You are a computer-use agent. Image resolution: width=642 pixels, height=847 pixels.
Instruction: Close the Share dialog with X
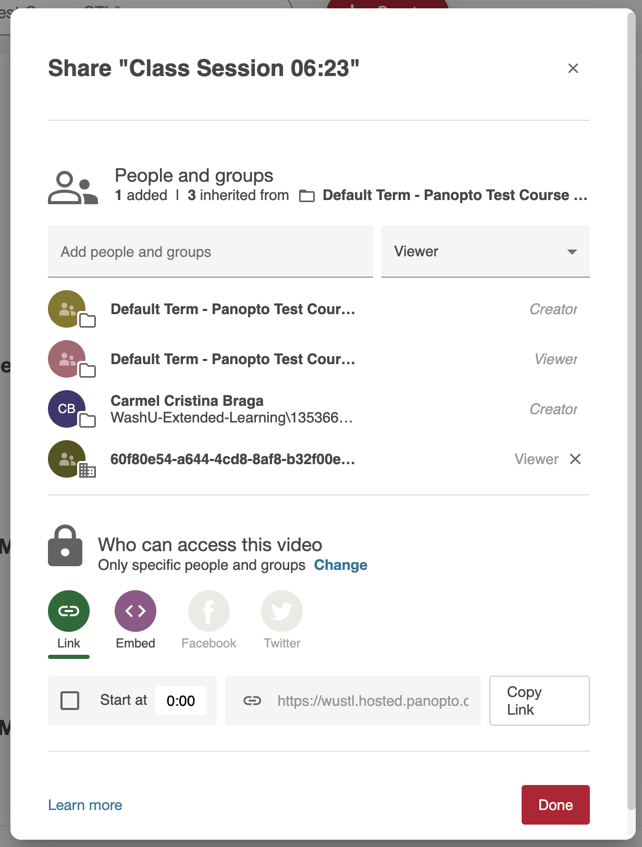click(x=573, y=68)
